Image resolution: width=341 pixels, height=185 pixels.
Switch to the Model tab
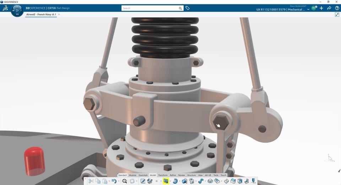coord(153,175)
